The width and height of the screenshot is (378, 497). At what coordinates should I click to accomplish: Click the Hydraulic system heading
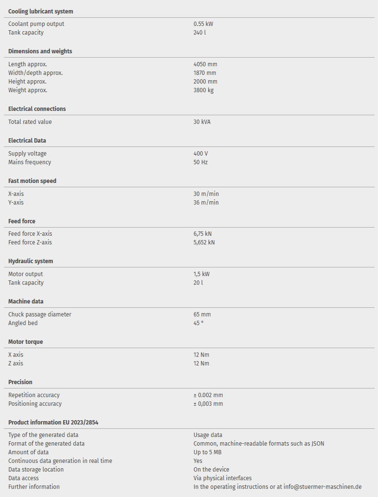[31, 261]
